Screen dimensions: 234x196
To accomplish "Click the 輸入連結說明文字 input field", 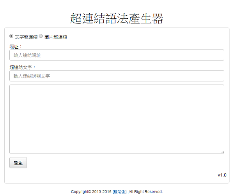I will [117, 76].
